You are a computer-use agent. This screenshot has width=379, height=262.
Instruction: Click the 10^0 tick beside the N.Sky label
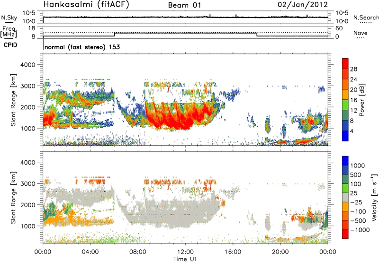(x=30, y=21)
